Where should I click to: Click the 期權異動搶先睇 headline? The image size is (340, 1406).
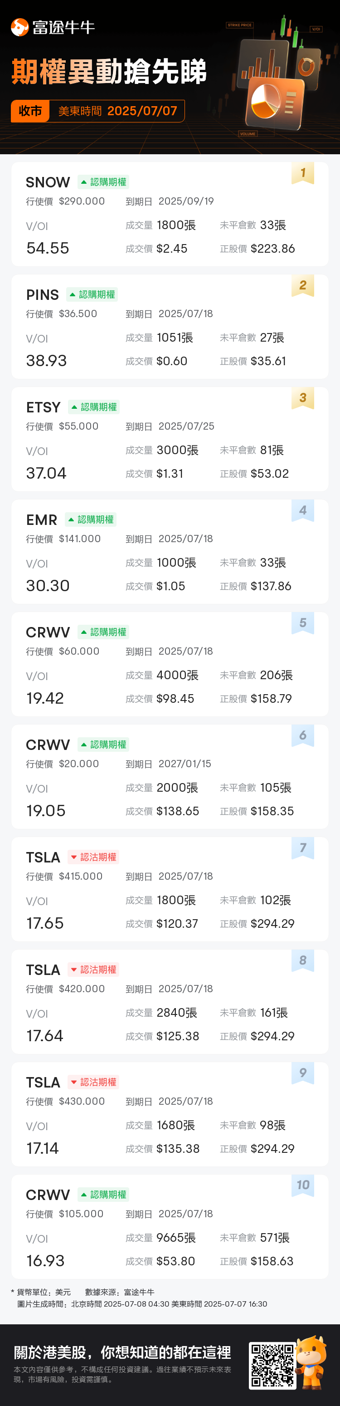tap(109, 73)
